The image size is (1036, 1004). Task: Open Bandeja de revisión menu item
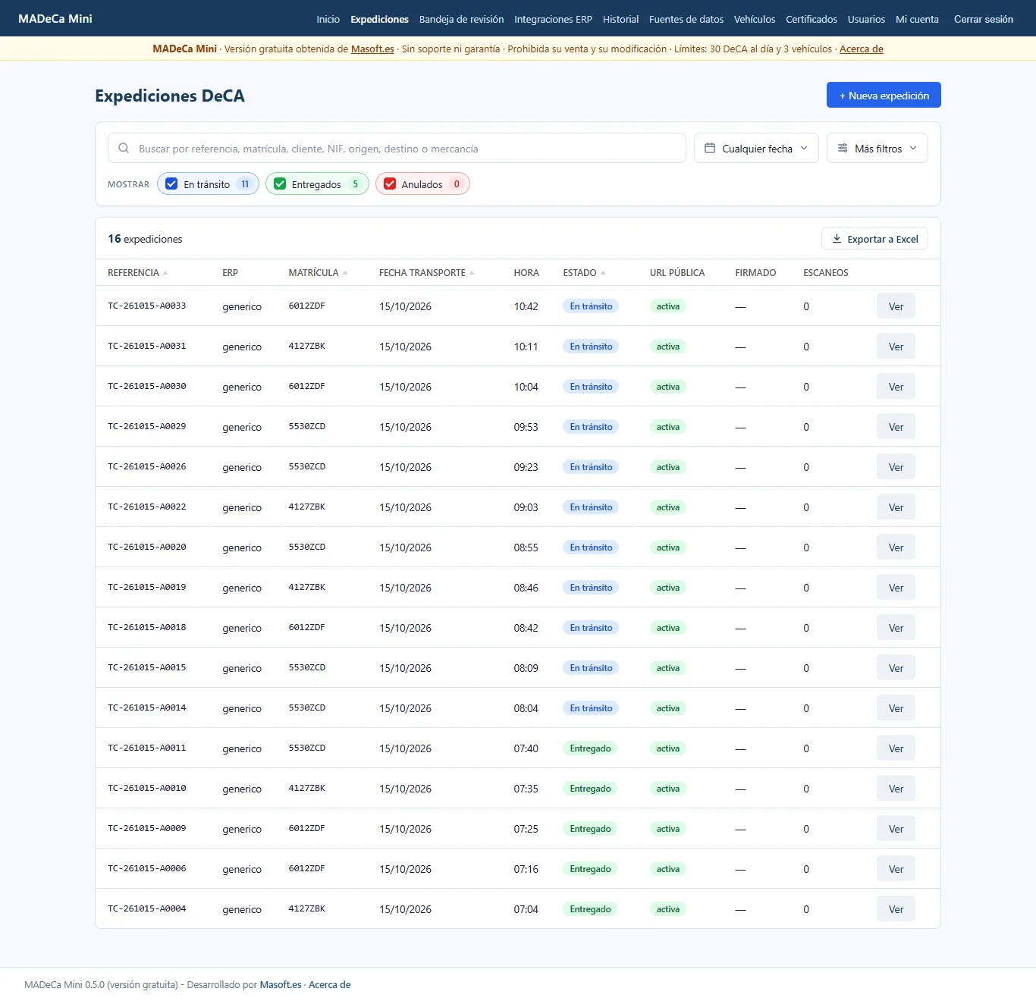pos(461,19)
